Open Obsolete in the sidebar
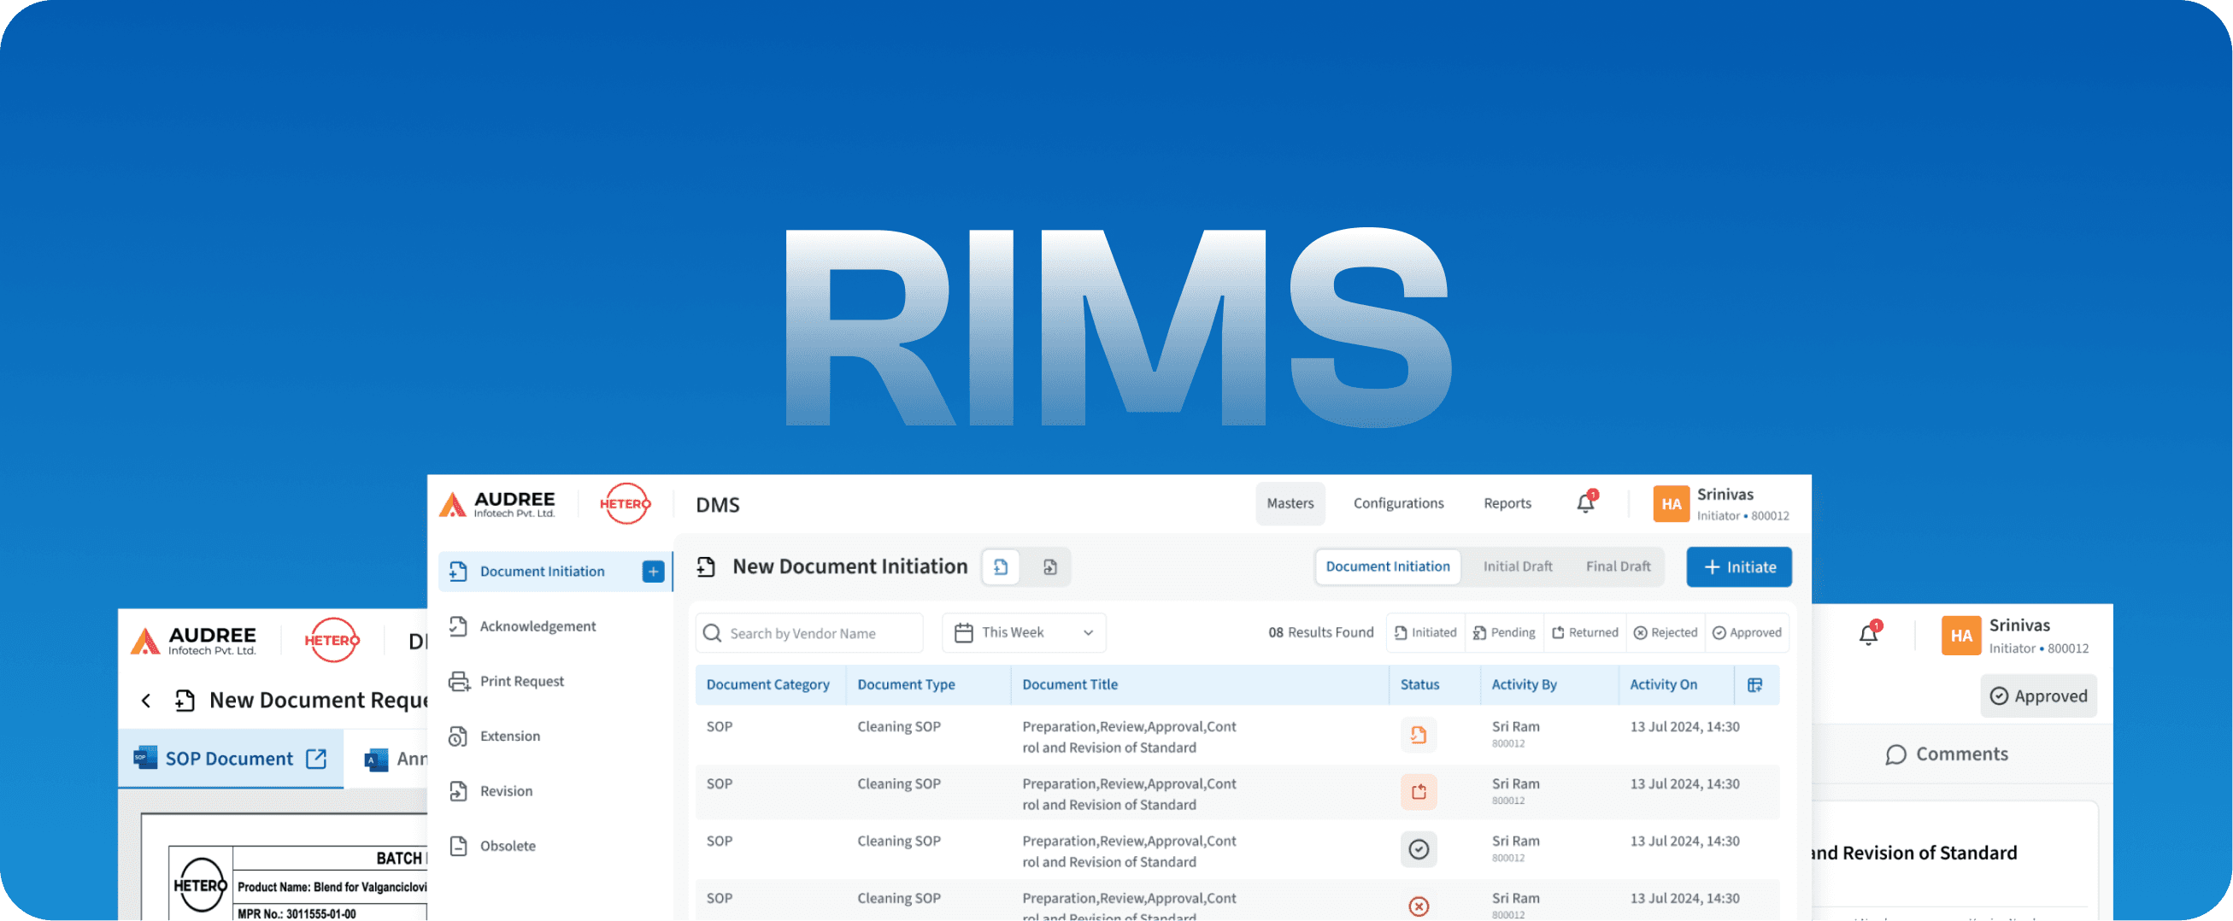The height and width of the screenshot is (921, 2233). (507, 847)
